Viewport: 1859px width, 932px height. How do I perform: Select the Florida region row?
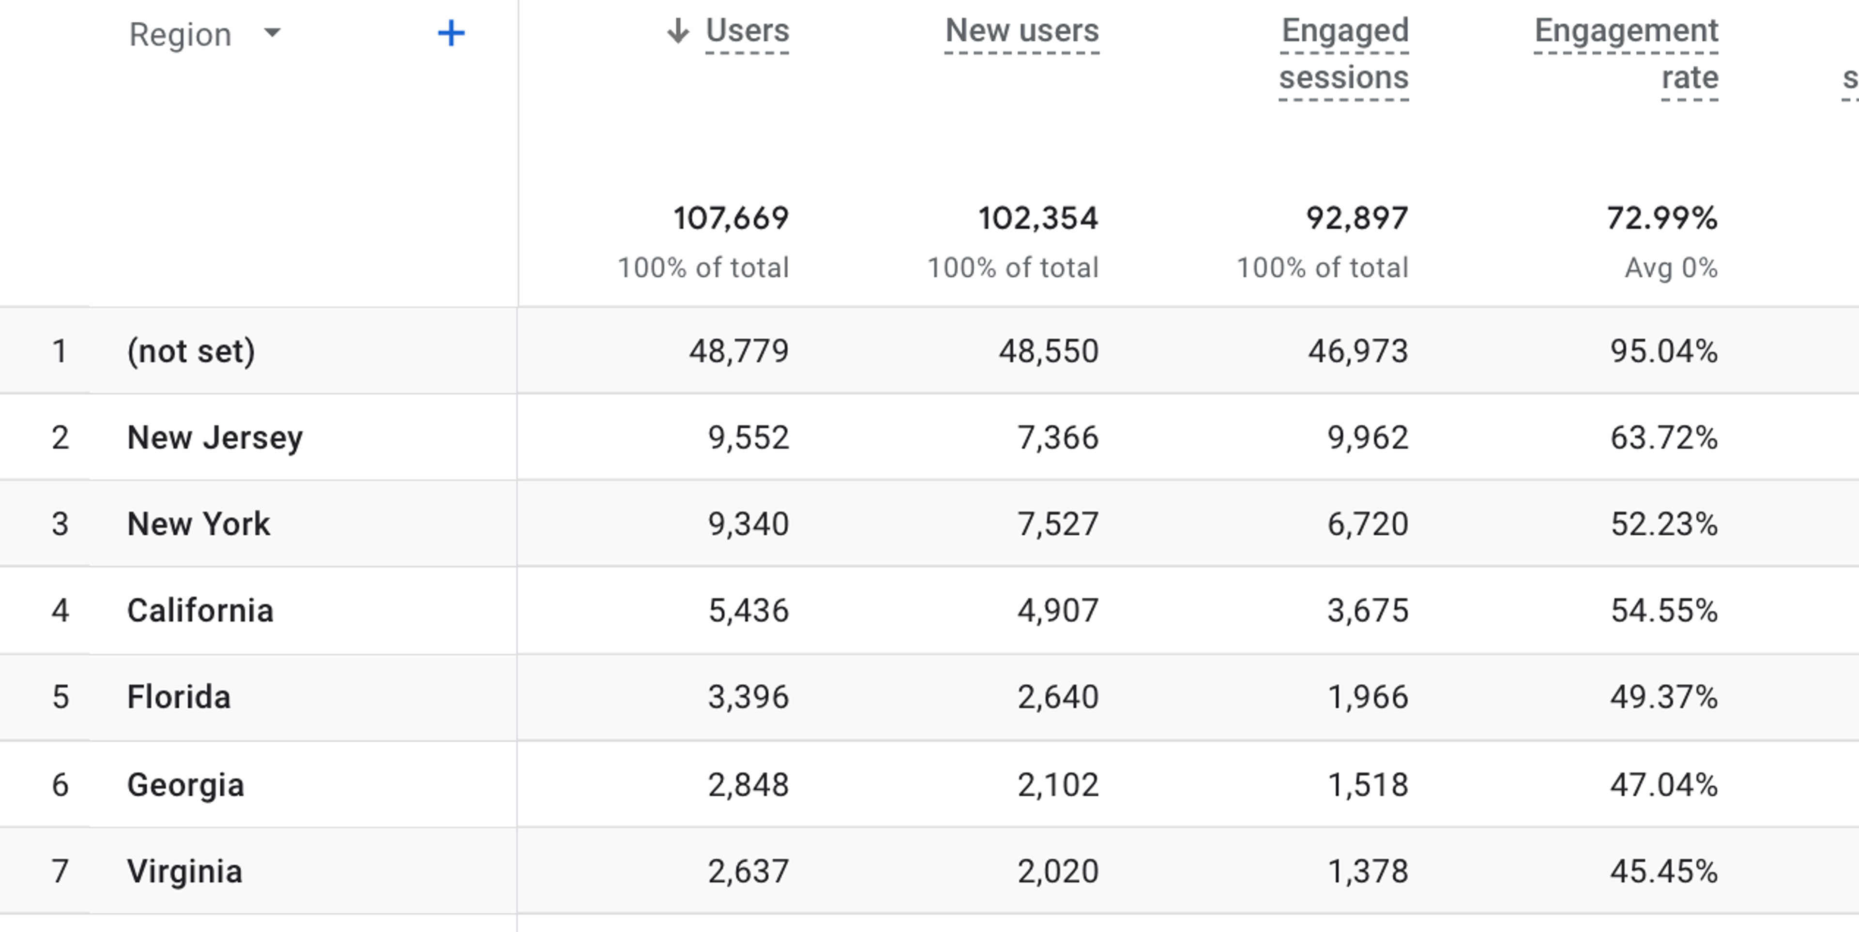(x=929, y=698)
